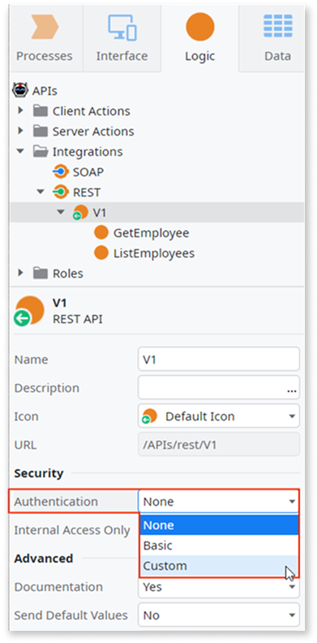The image size is (317, 643).
Task: Click the REST API type label
Action: click(77, 319)
